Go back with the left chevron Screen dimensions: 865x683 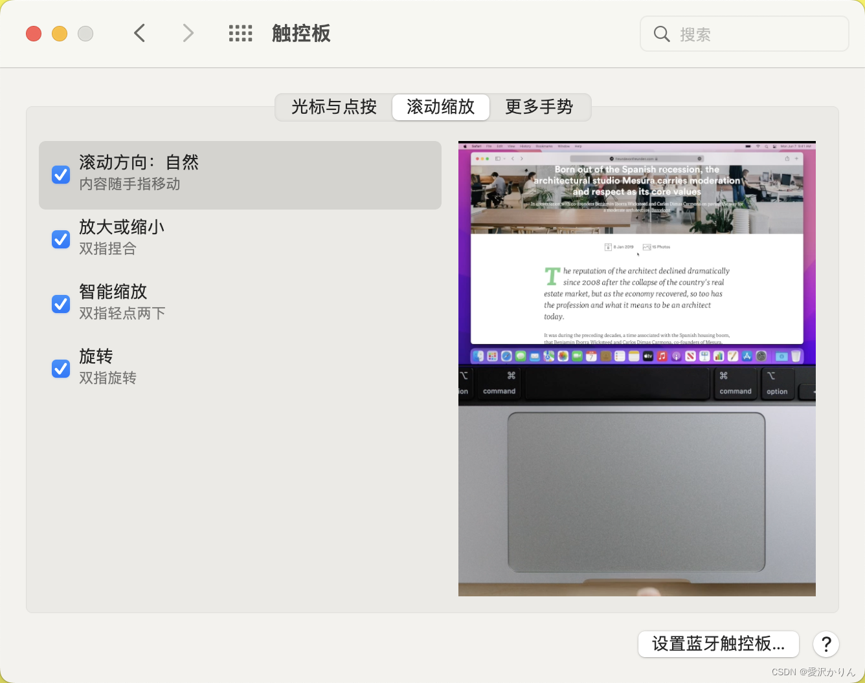point(139,33)
